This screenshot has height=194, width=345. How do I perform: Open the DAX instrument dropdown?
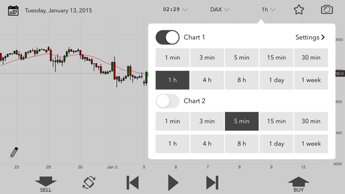pos(219,10)
